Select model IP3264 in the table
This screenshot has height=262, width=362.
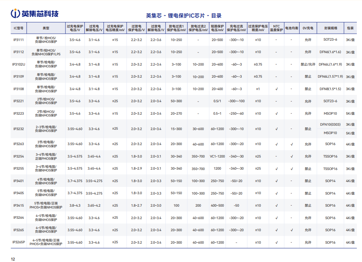pyautogui.click(x=18, y=218)
